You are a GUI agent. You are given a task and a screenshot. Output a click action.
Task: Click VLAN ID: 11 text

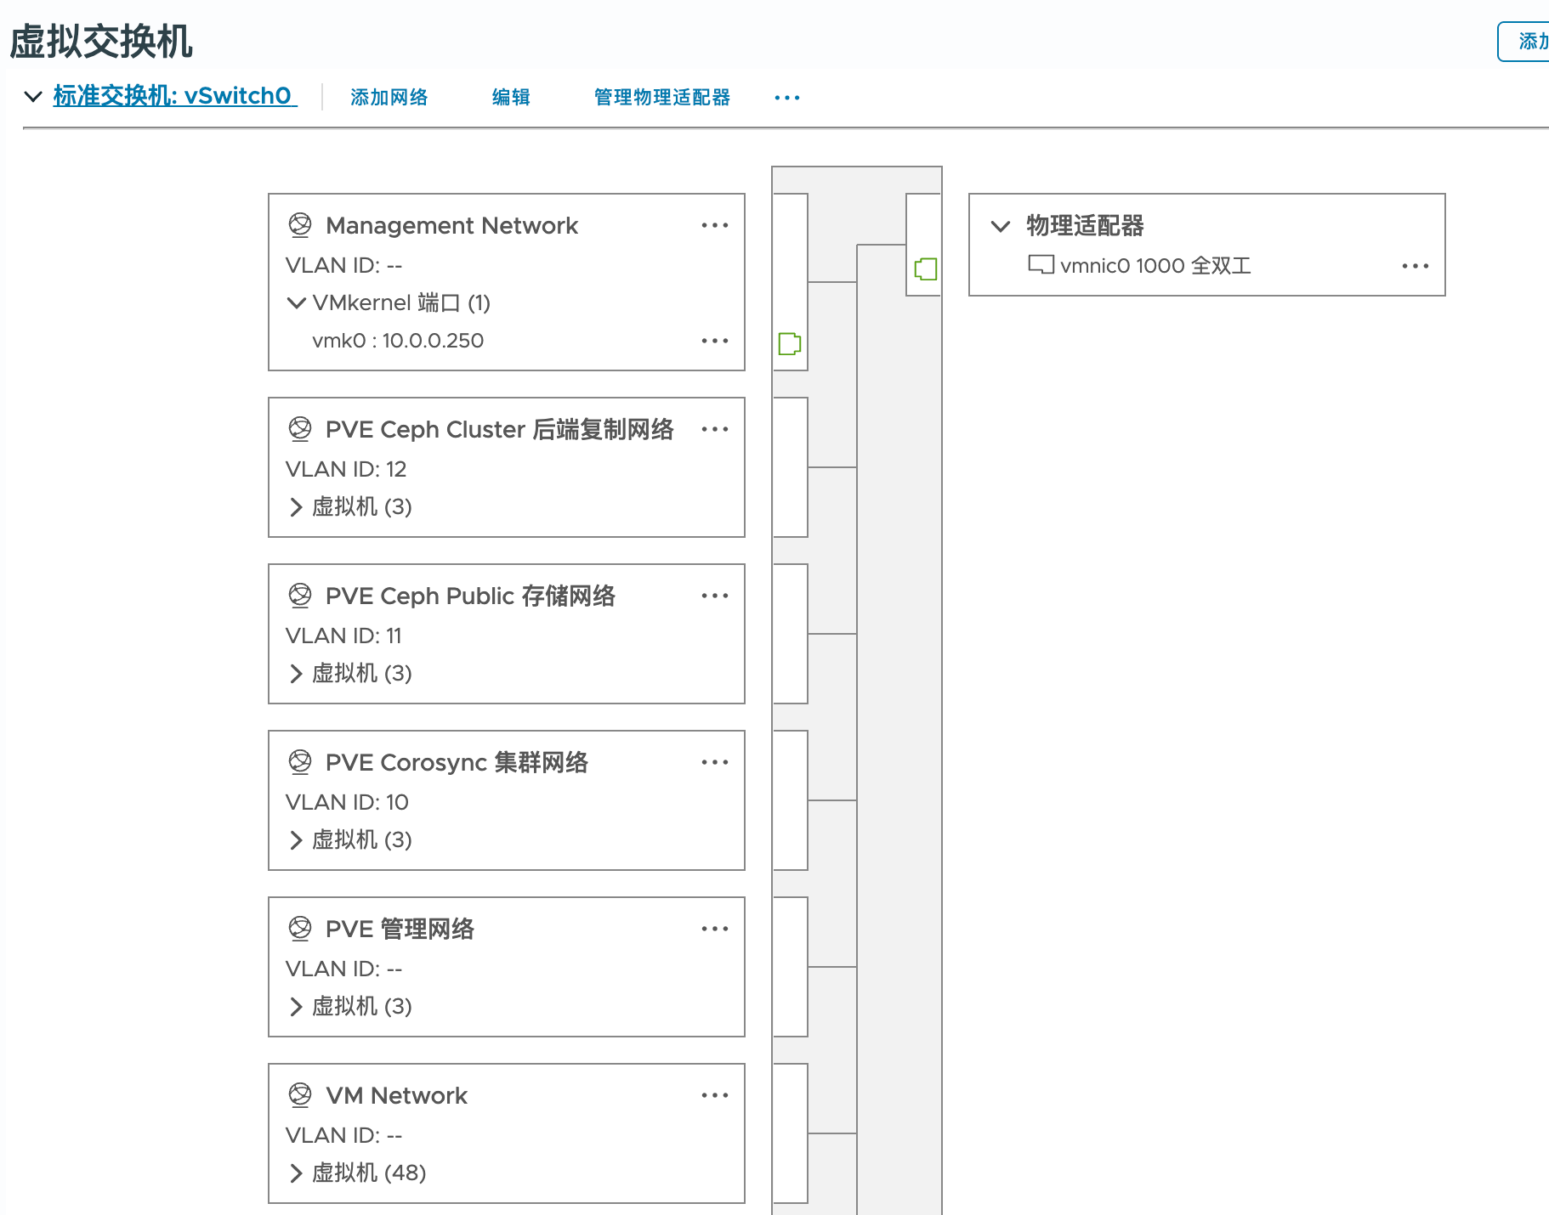coord(343,636)
